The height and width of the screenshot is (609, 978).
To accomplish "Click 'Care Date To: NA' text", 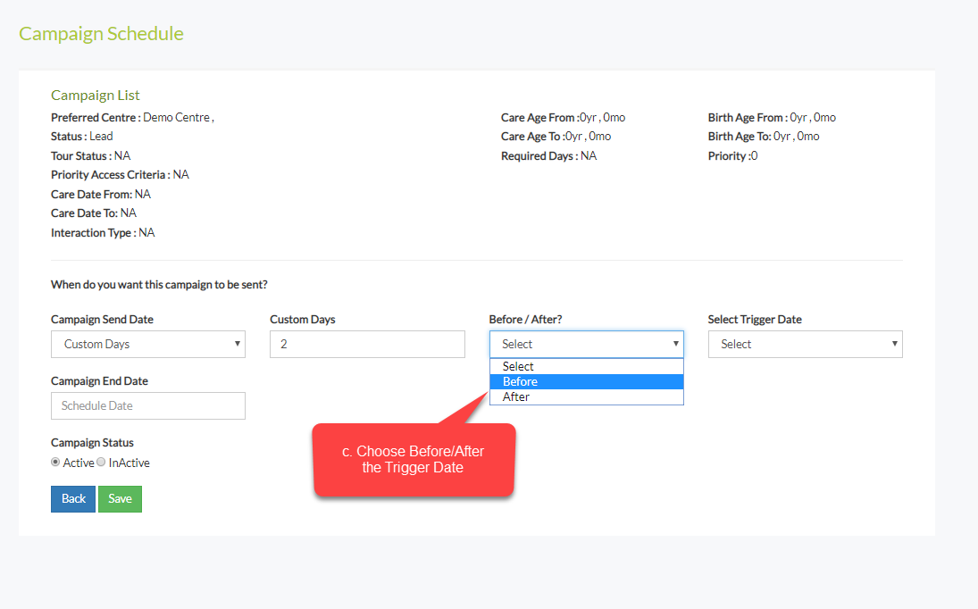I will [94, 213].
